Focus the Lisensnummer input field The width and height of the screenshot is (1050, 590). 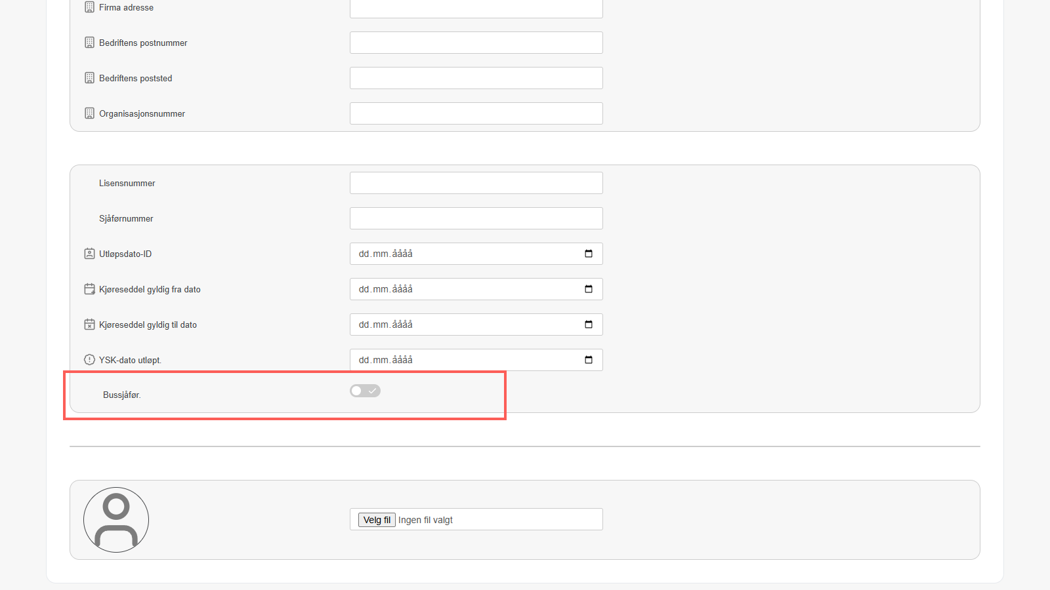[476, 183]
